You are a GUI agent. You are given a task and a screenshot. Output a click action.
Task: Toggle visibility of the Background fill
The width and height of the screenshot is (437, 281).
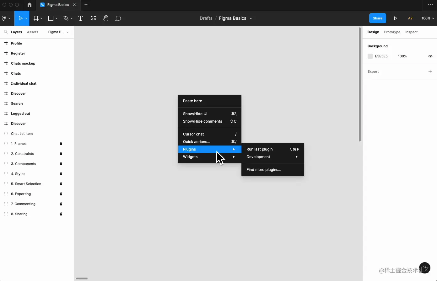point(430,56)
